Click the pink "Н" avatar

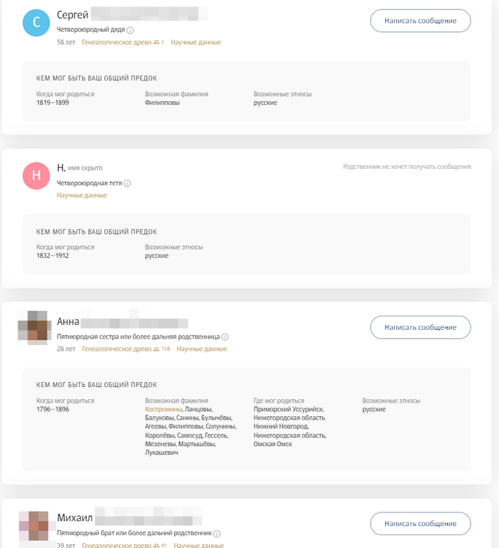pos(36,175)
